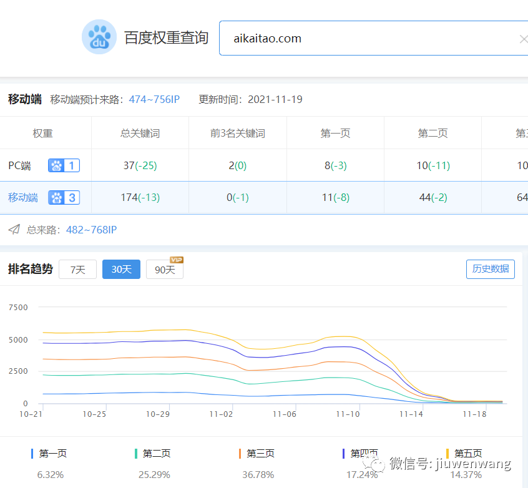Click the 11-06 x-axis date marker
Screen dimensions: 528x488
point(285,414)
